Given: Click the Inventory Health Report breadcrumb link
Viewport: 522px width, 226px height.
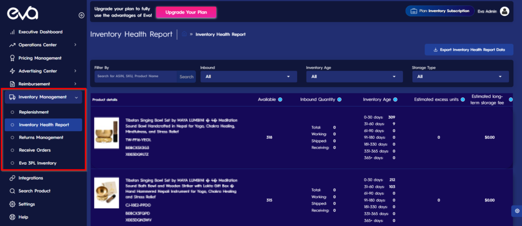Looking at the screenshot, I should pos(220,34).
